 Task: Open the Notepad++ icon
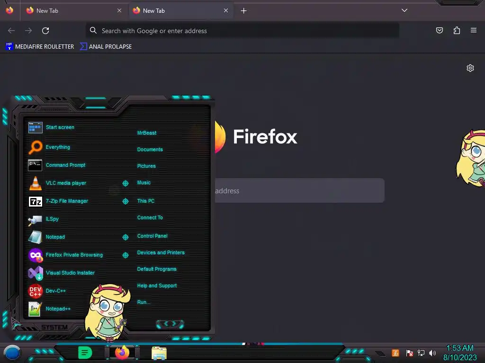pyautogui.click(x=35, y=309)
